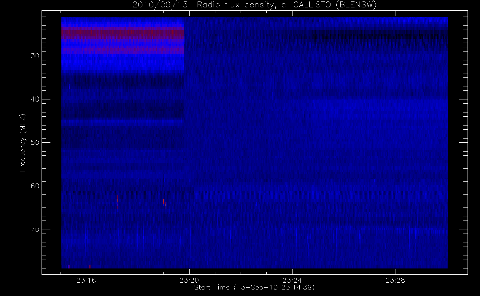480x296 pixels.
Task: Click the 'Start Time (13-Sep-10 23:14:39)' label
Action: point(254,287)
